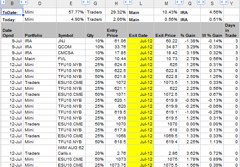Click the 61.06 entry price cell
Image resolution: width=240 pixels, height=167 pixels.
pyautogui.click(x=116, y=41)
